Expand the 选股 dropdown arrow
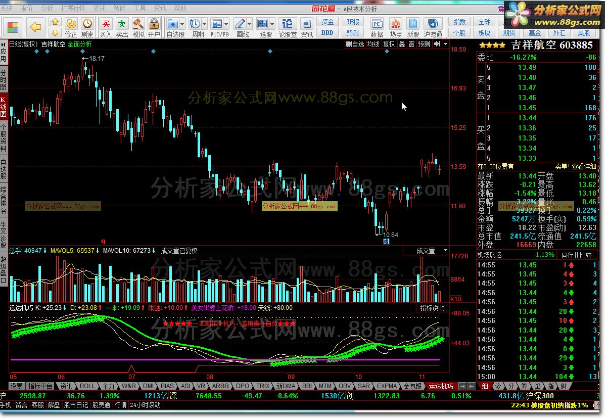 pyautogui.click(x=272, y=24)
